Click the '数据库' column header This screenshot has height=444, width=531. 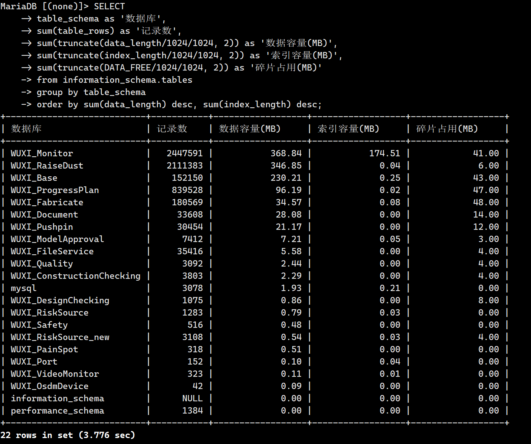point(26,129)
